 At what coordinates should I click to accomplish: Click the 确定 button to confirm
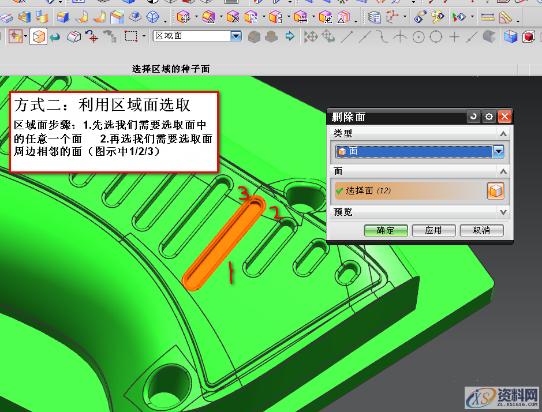(x=386, y=230)
